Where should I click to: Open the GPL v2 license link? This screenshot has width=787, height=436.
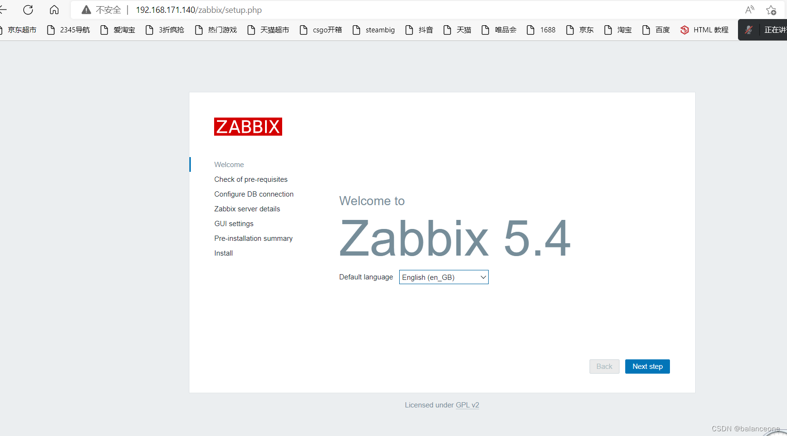coord(467,405)
